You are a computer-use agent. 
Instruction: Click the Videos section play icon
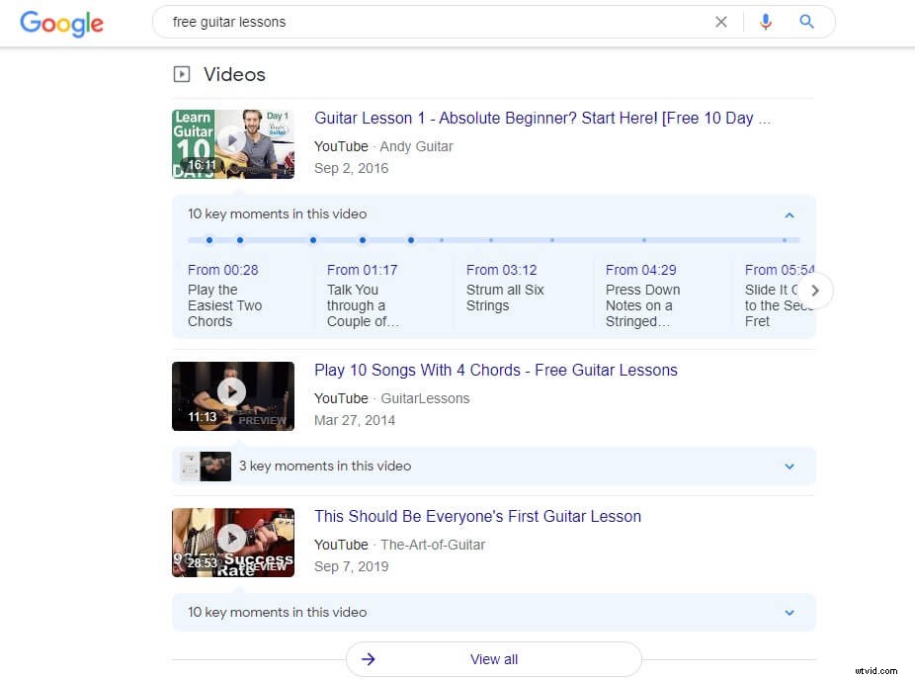coord(182,73)
